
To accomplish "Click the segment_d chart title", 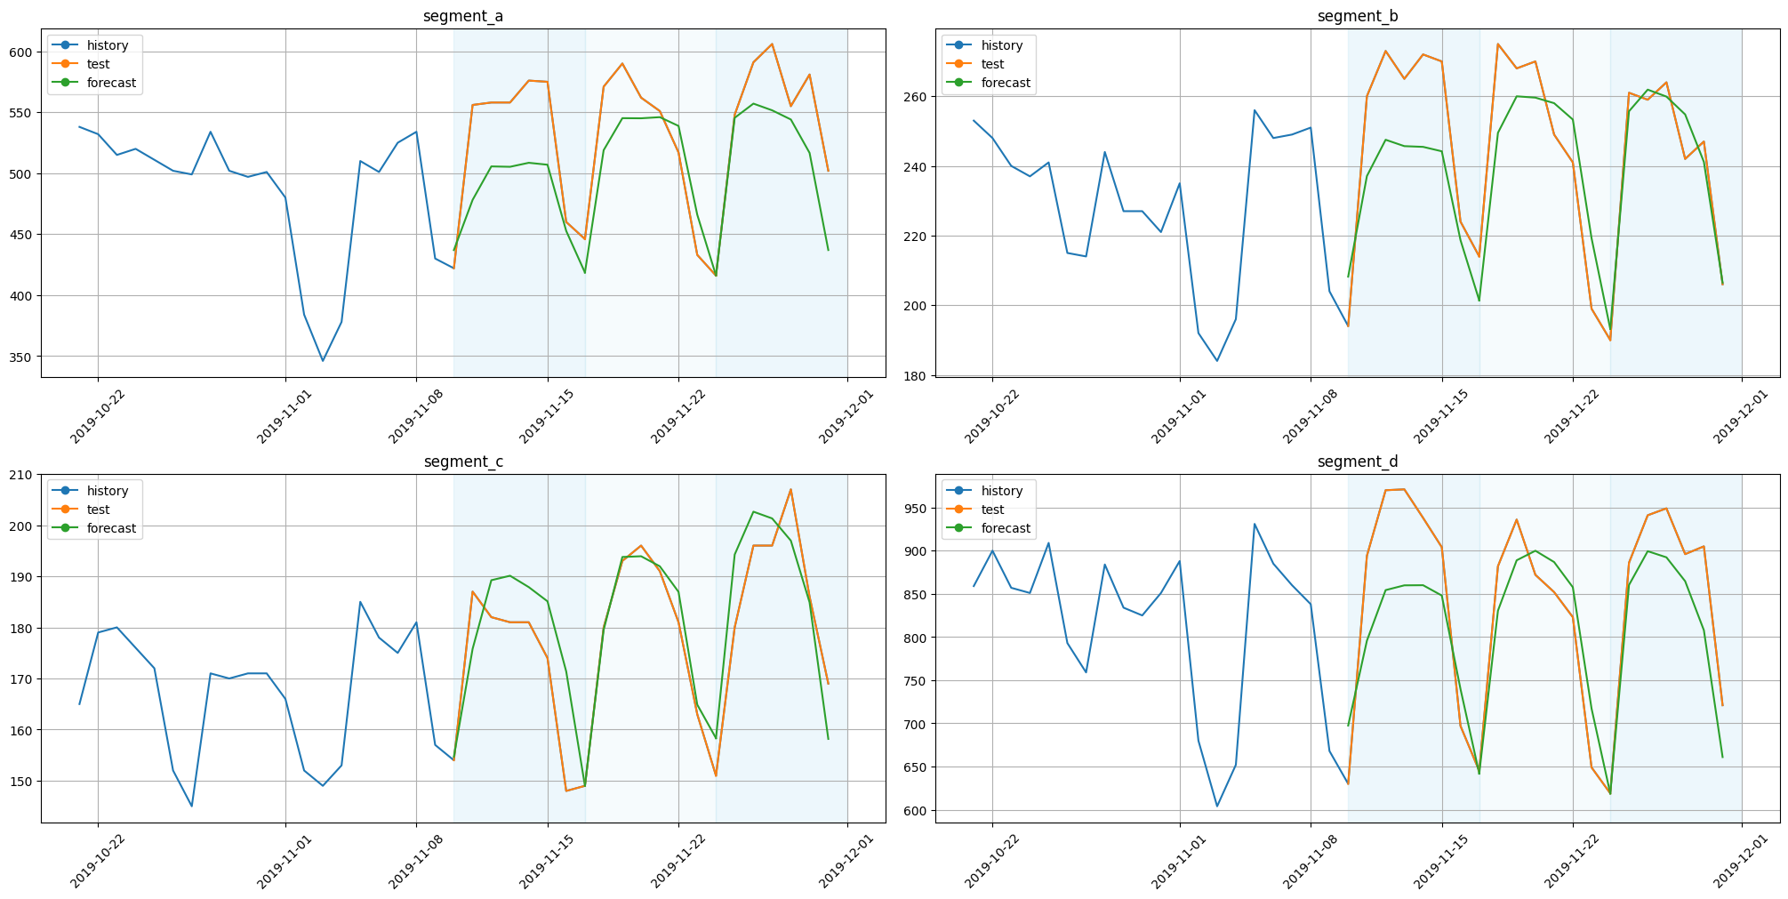I will tap(1357, 462).
